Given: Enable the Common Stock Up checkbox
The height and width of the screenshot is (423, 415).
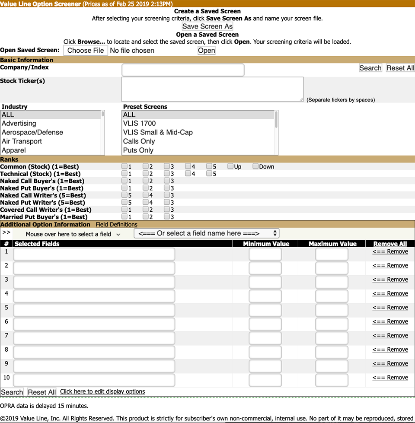Looking at the screenshot, I should click(230, 166).
